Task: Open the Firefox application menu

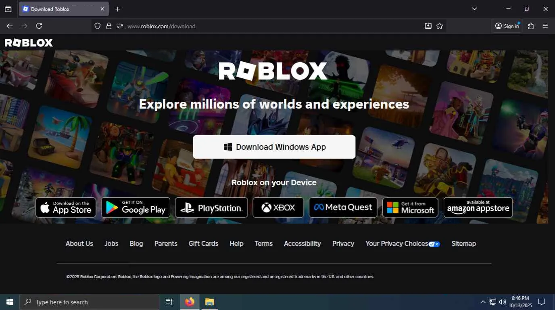Action: tap(545, 26)
